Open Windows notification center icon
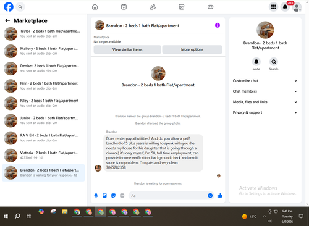The height and width of the screenshot is (226, 309). [x=301, y=216]
